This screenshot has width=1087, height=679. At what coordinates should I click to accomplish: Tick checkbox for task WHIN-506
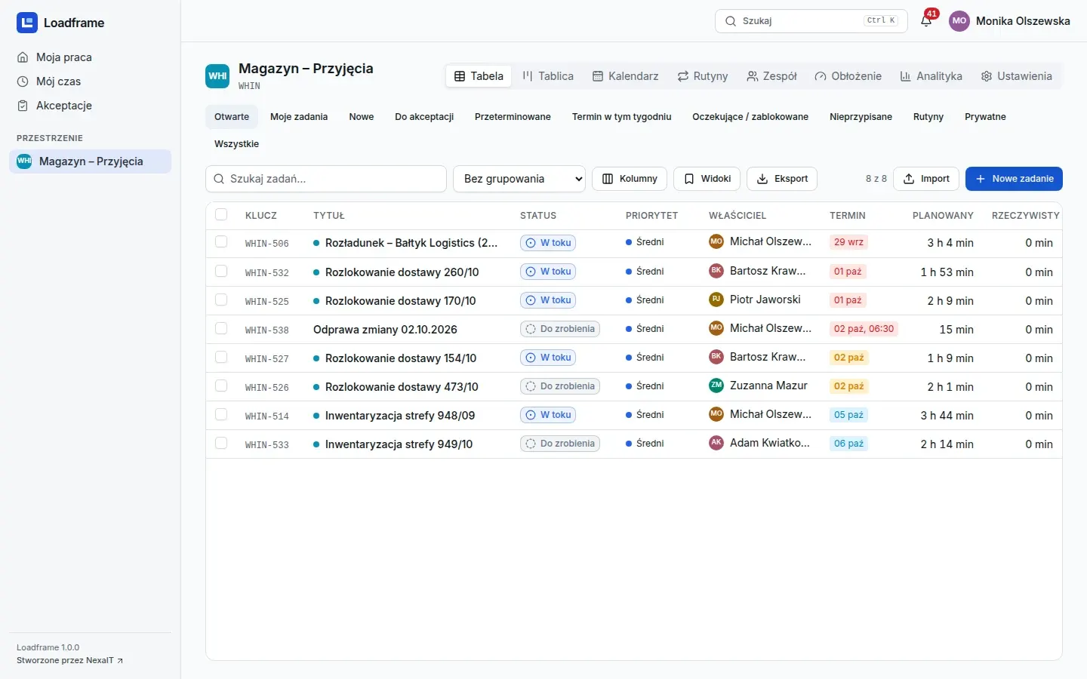tap(221, 242)
